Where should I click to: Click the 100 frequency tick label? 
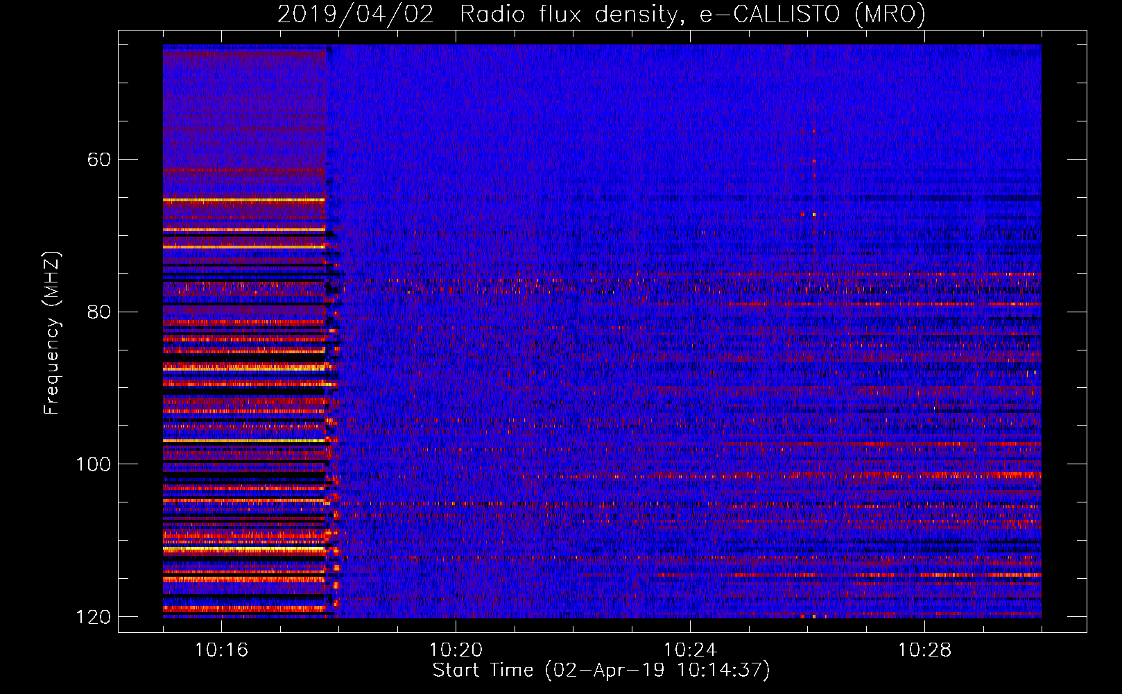click(x=93, y=464)
